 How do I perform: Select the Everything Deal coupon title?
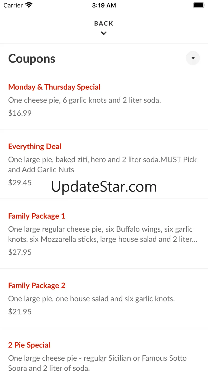click(x=35, y=146)
